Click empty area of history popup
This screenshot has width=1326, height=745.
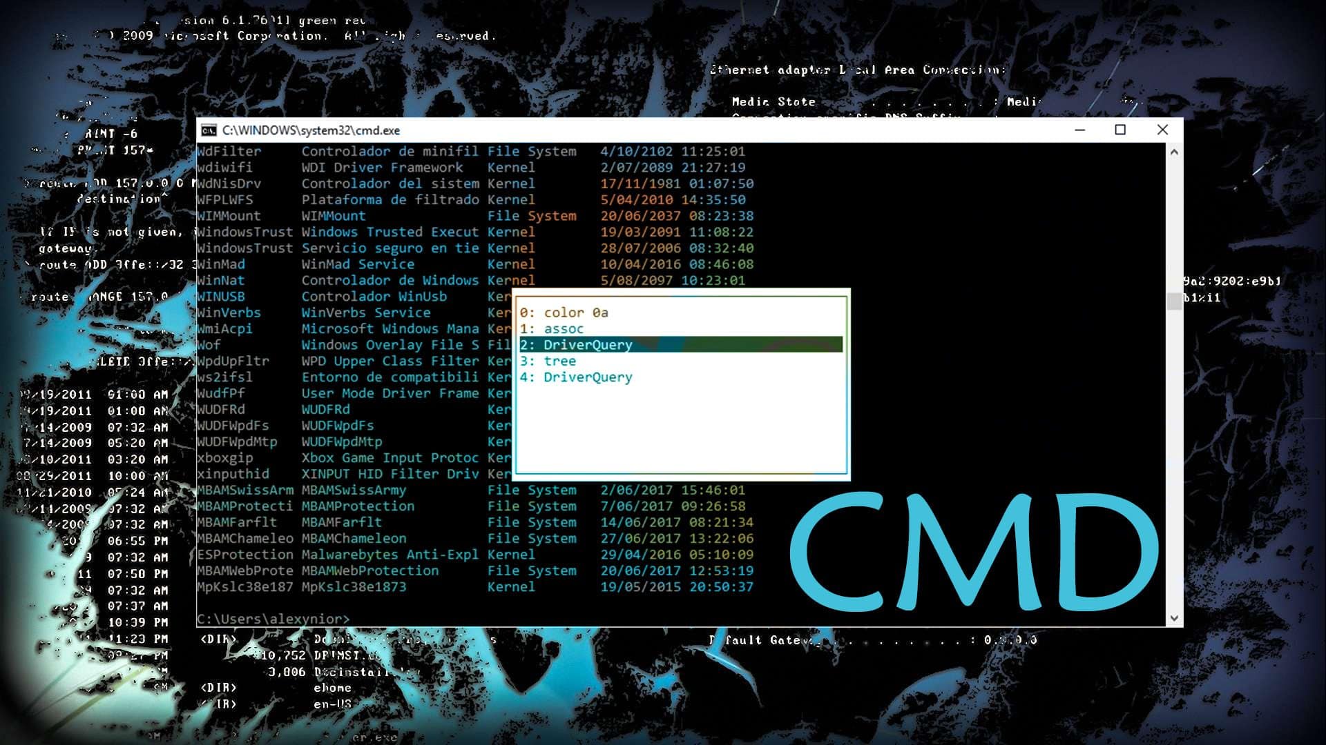tap(680, 431)
